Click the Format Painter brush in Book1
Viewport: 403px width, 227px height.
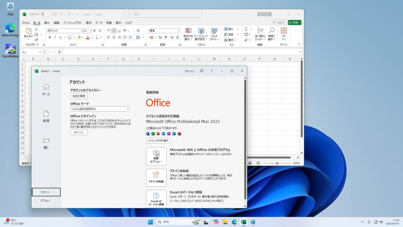click(x=36, y=40)
